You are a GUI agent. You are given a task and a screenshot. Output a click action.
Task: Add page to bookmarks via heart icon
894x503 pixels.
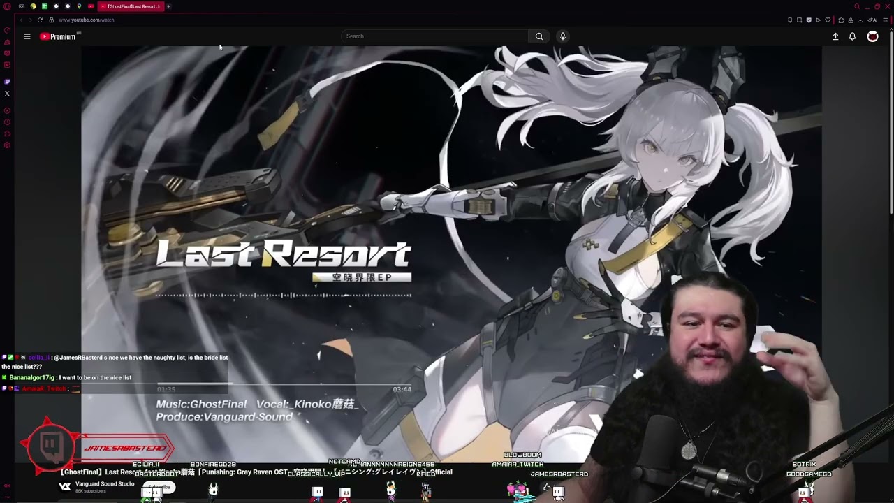(x=828, y=20)
